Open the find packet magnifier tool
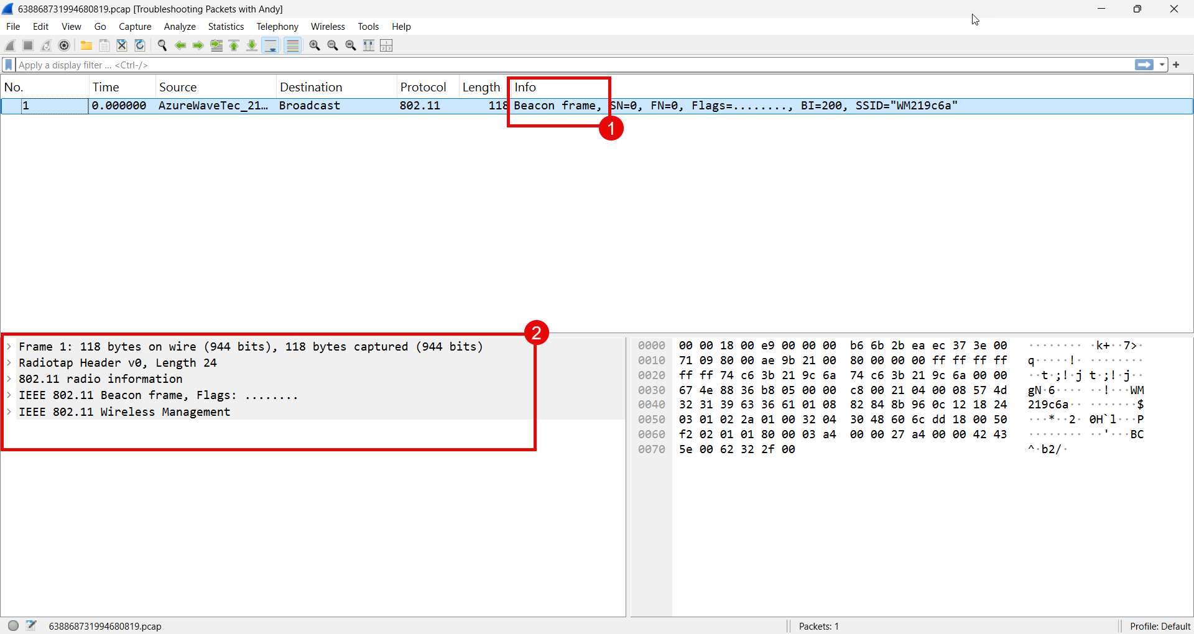 pos(162,45)
